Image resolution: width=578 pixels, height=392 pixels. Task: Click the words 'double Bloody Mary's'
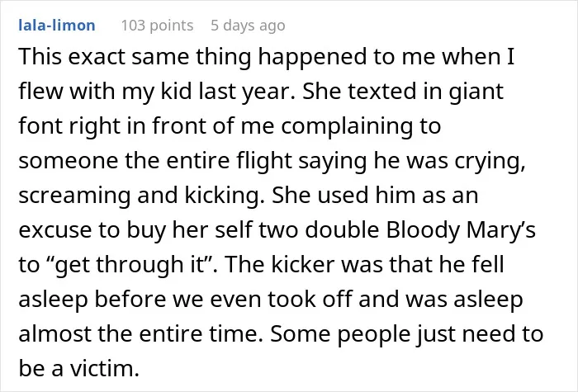(420, 230)
